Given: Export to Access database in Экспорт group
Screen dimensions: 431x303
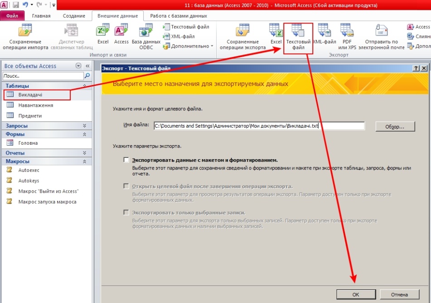Looking at the screenshot, I should click(418, 27).
